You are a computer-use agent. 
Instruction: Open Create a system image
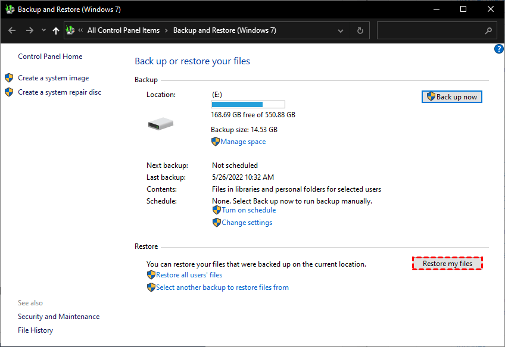[53, 78]
